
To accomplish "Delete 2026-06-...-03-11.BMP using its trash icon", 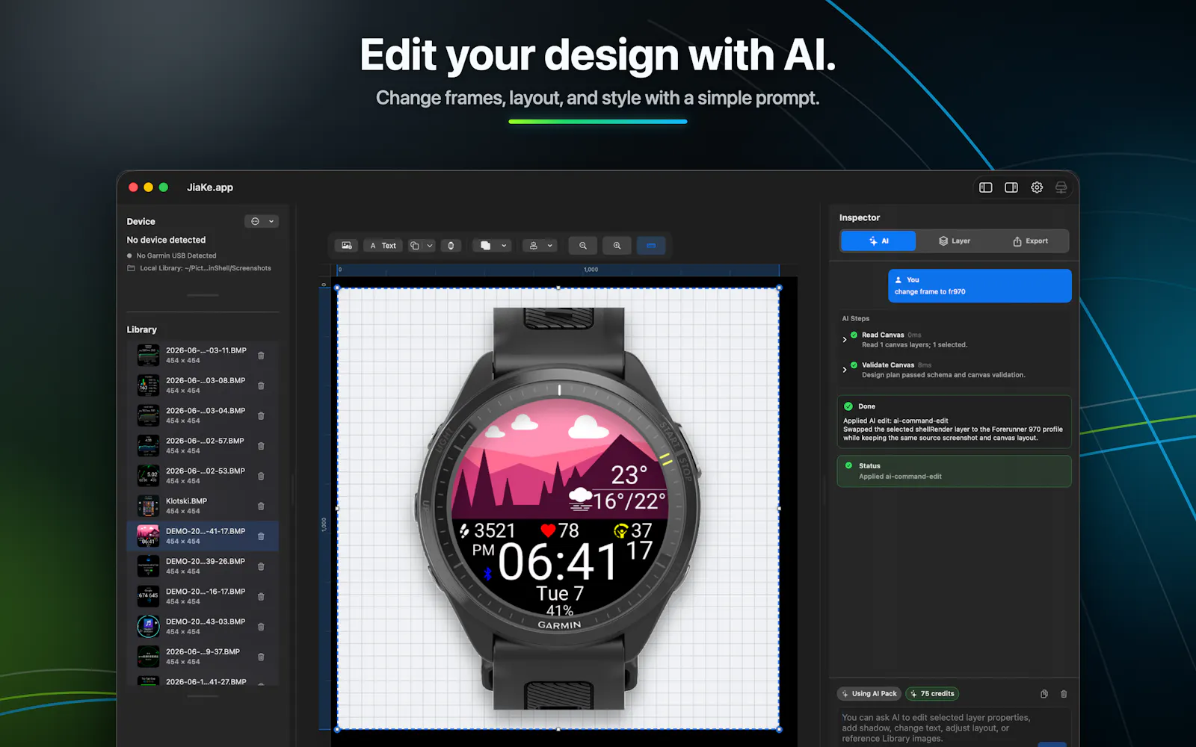I will tap(261, 356).
